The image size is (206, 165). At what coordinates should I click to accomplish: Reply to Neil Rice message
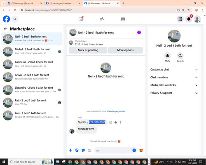[116, 123]
